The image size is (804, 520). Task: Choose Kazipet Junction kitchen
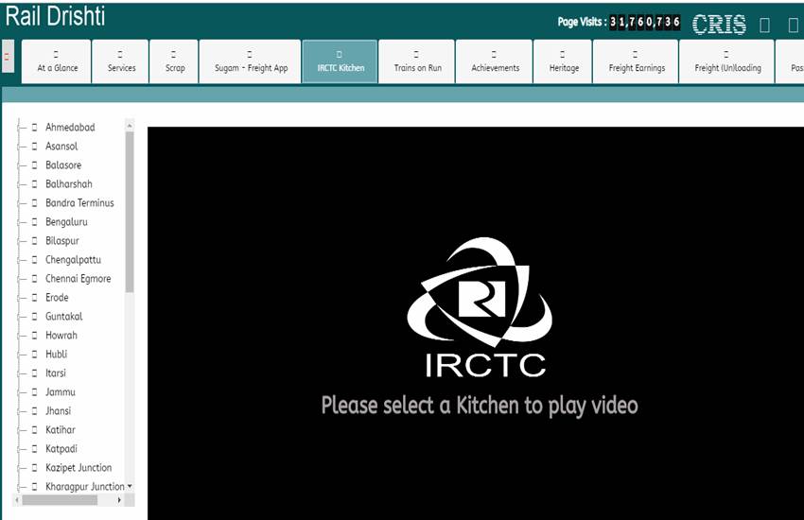79,468
